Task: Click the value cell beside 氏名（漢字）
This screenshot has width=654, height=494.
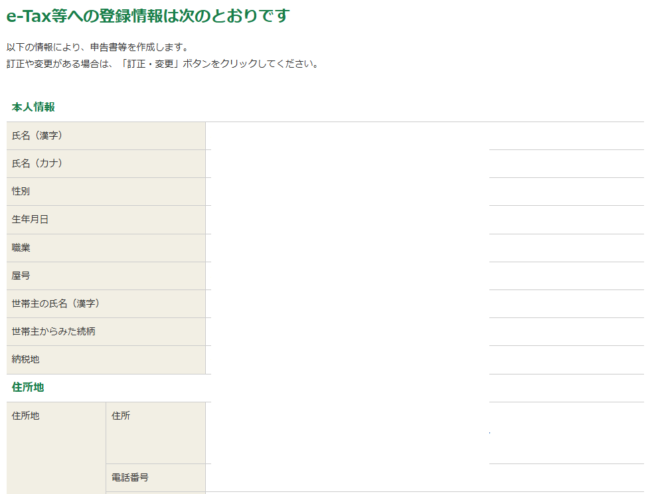Action: [425, 136]
